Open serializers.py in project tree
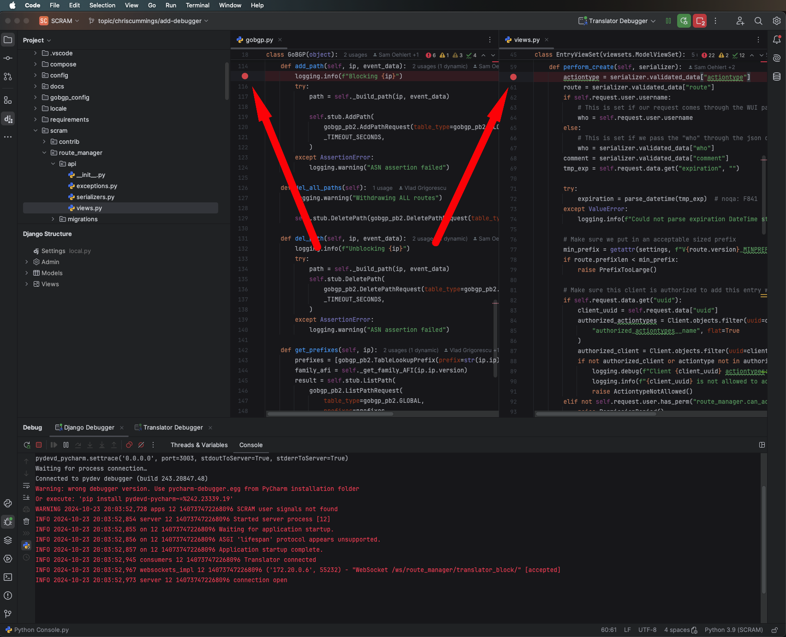786x637 pixels. pyautogui.click(x=95, y=197)
